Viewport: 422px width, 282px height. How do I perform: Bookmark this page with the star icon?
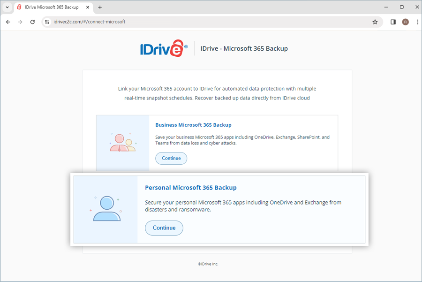pyautogui.click(x=375, y=22)
